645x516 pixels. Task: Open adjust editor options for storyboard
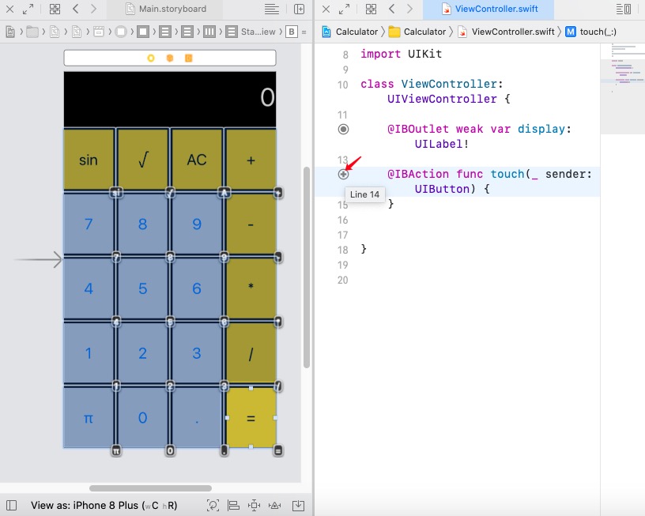click(271, 9)
